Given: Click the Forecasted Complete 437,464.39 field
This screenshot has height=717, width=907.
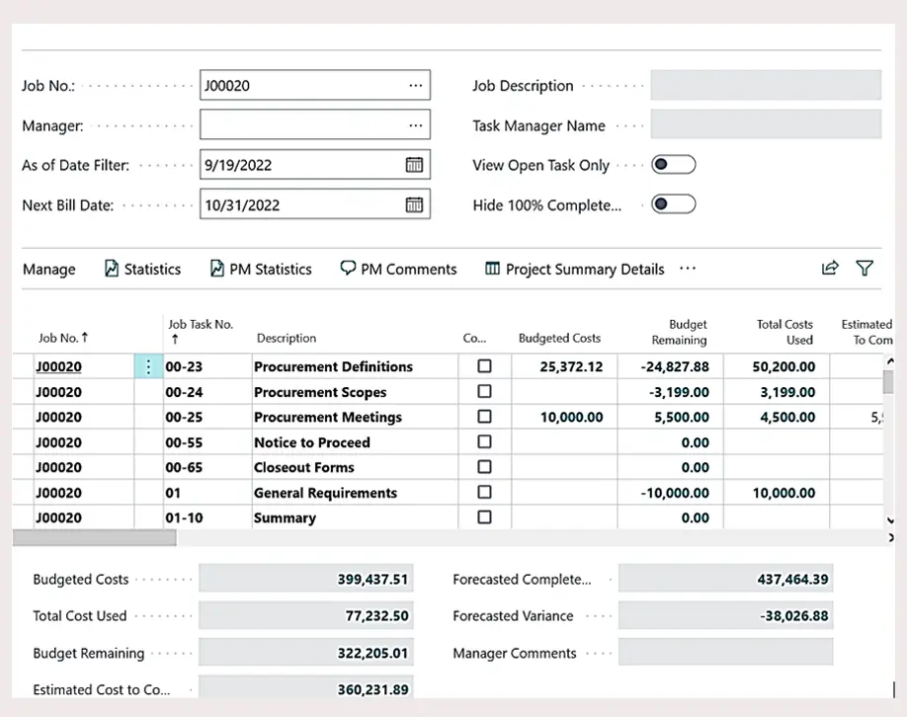Looking at the screenshot, I should (x=725, y=578).
